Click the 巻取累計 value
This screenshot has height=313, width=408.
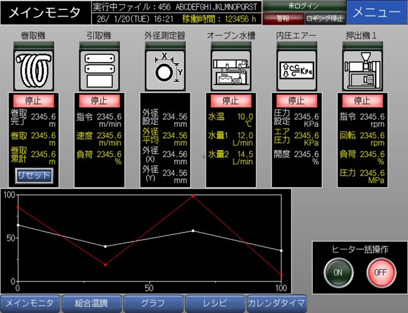[44, 158]
